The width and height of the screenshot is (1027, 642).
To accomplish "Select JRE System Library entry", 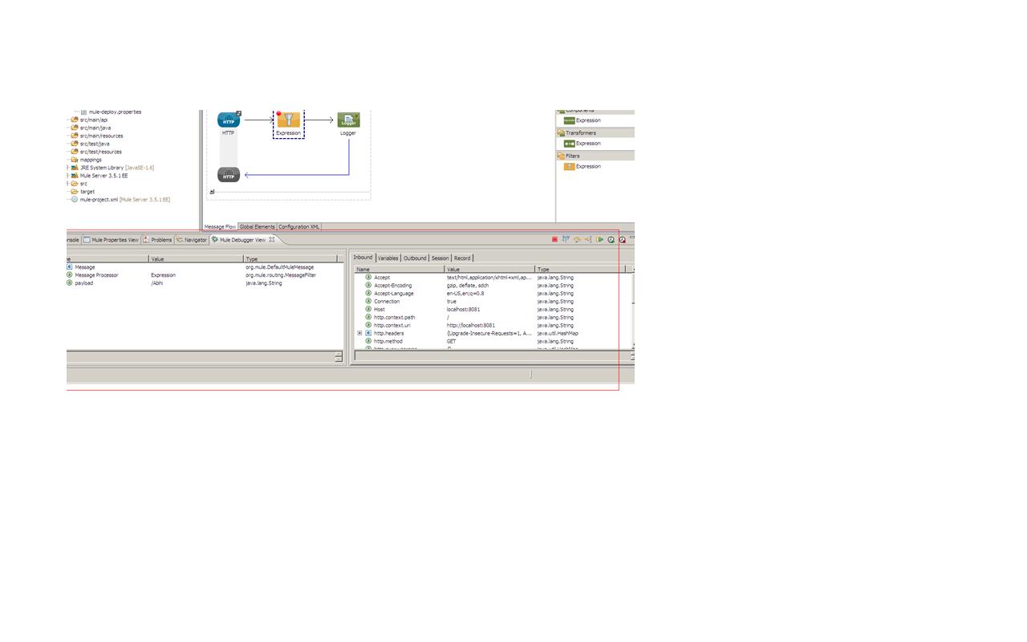I will [x=112, y=168].
